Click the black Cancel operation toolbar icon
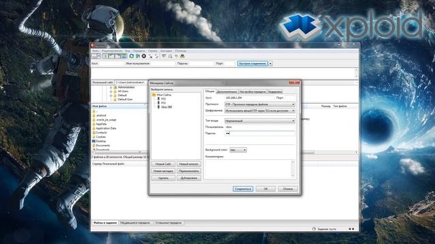This screenshot has width=435, height=244. click(143, 56)
